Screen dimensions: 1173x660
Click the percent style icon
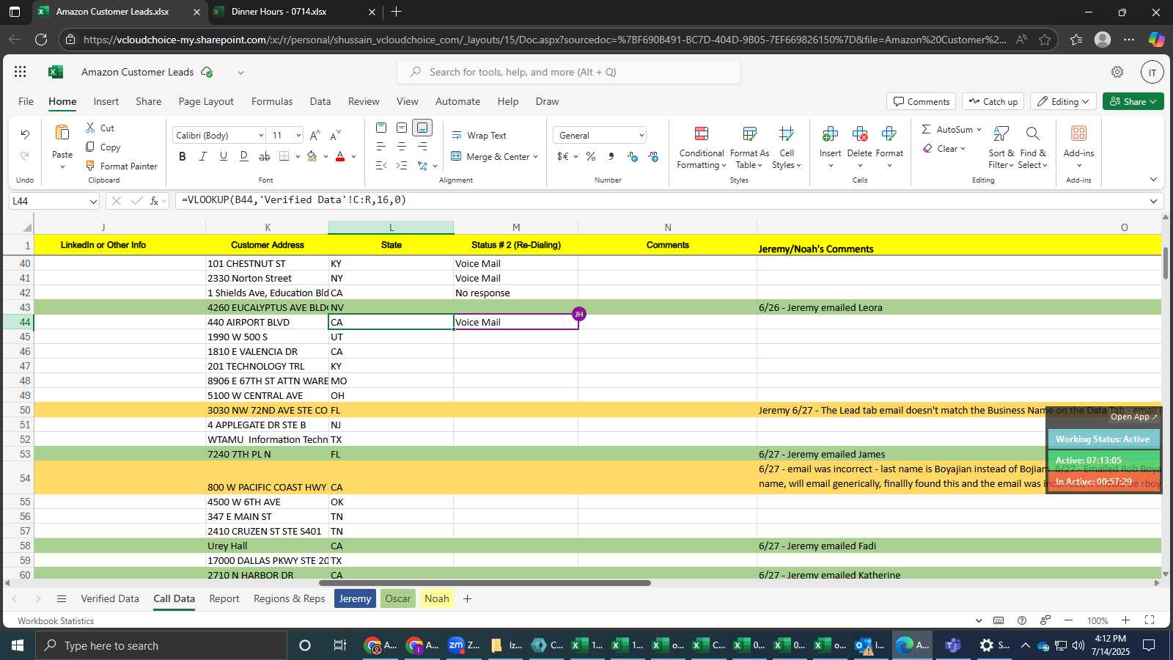click(x=591, y=156)
